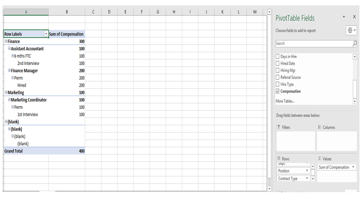Check the Referral Source field

click(x=277, y=77)
